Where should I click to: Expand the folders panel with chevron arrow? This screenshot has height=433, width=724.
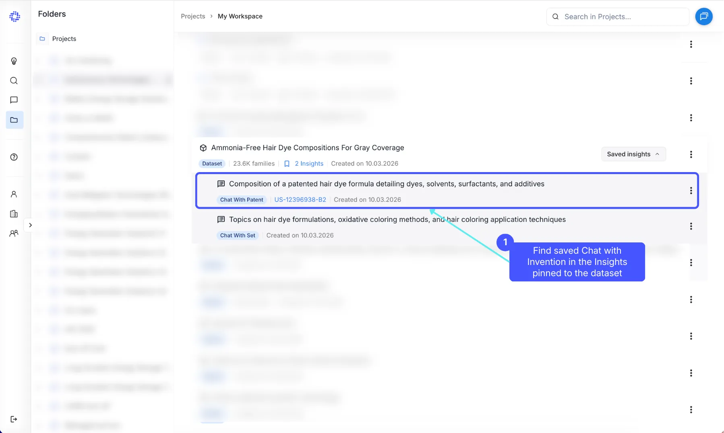[30, 225]
